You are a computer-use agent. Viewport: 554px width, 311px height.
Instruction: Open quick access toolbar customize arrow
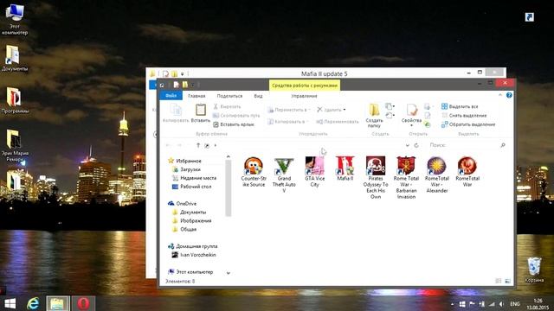(193, 85)
